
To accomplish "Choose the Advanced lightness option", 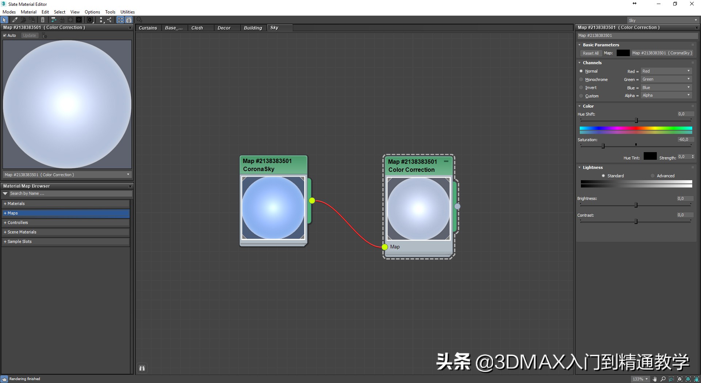I will click(x=653, y=176).
